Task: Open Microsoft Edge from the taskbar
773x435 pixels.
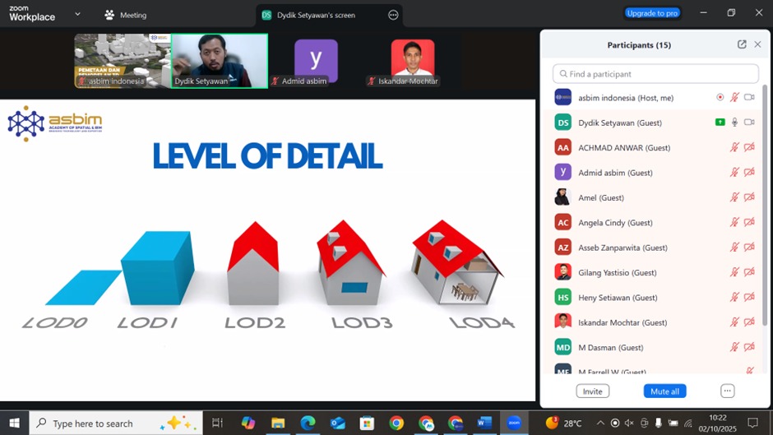Action: click(308, 423)
